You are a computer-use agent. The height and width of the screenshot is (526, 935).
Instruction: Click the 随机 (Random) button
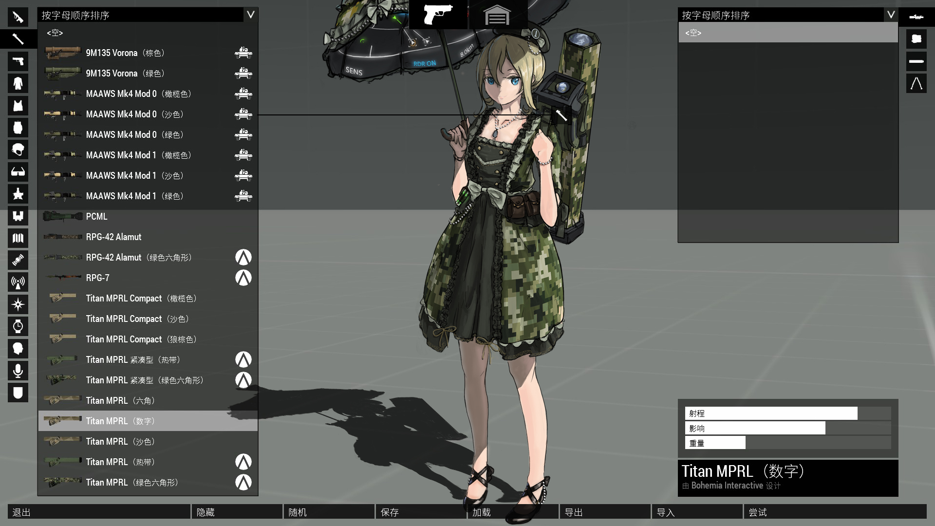coord(329,512)
